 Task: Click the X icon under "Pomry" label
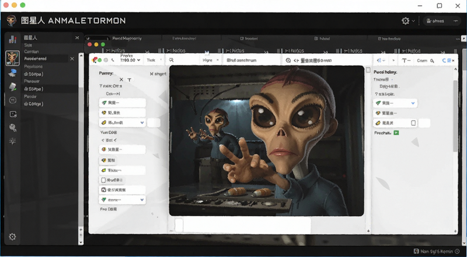click(121, 79)
